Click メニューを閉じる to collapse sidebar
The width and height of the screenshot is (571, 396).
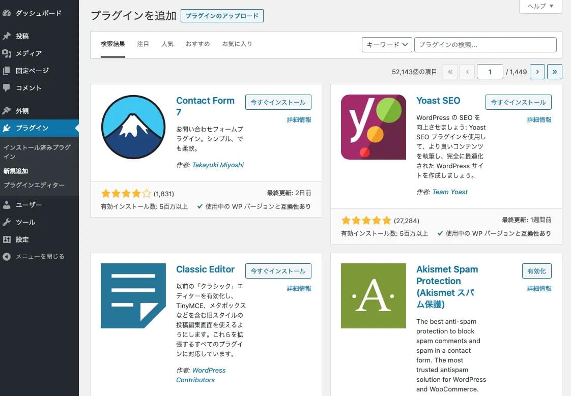pyautogui.click(x=40, y=256)
